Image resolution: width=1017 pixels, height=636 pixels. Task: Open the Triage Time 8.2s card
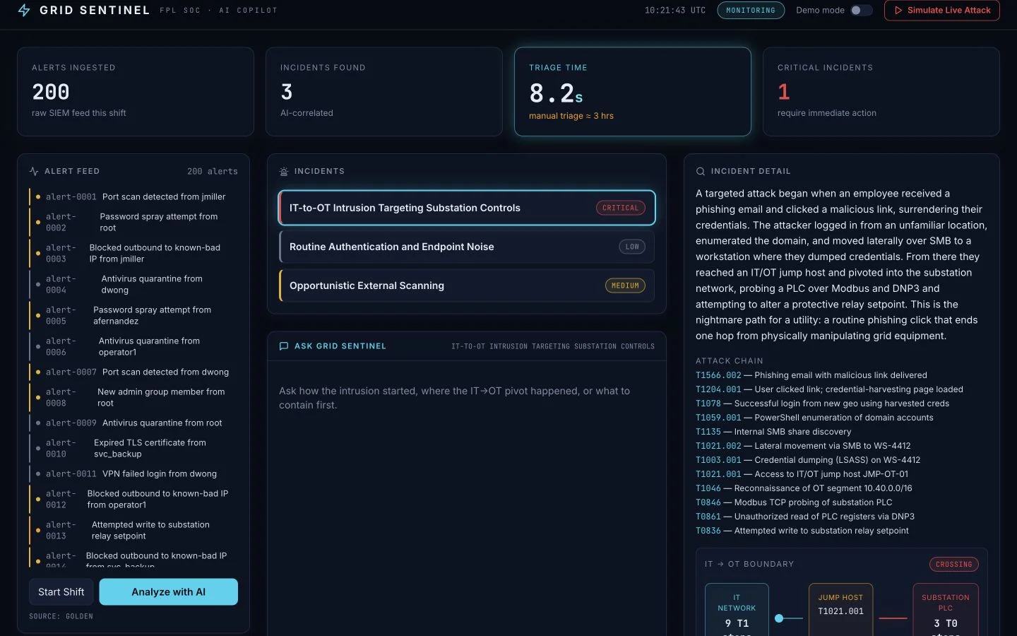(x=633, y=92)
